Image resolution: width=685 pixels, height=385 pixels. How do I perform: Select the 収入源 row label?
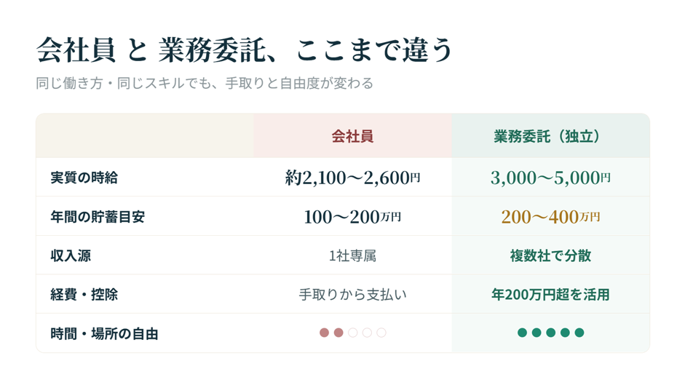point(71,255)
